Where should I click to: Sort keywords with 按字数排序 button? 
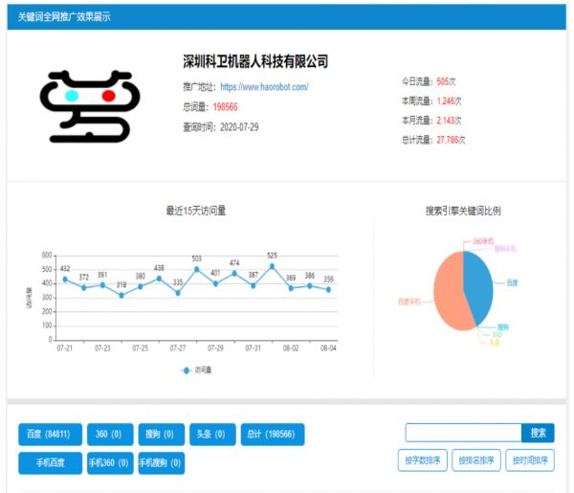(x=422, y=460)
